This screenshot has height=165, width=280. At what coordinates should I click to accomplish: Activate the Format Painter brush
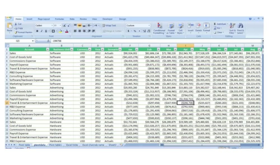16,32
